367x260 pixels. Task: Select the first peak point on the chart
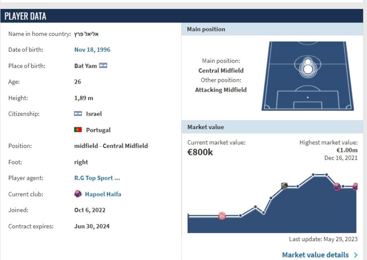pos(313,175)
